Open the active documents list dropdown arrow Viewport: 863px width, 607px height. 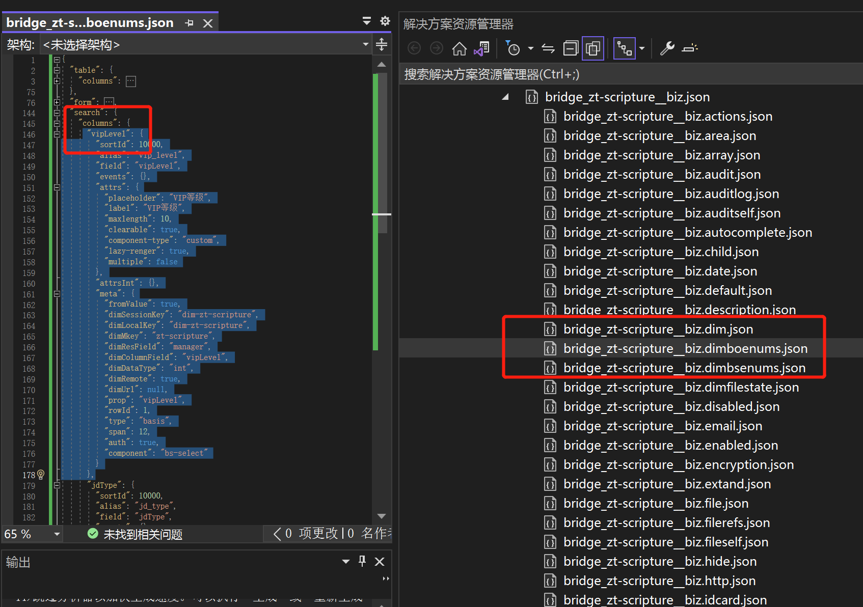point(367,20)
